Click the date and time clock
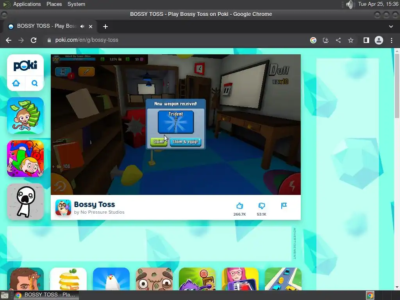The height and width of the screenshot is (300, 400). [x=378, y=4]
